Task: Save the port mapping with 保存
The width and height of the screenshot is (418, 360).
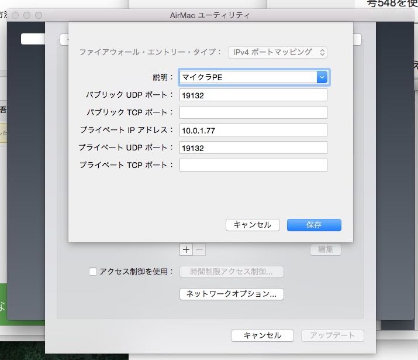Action: click(x=314, y=225)
